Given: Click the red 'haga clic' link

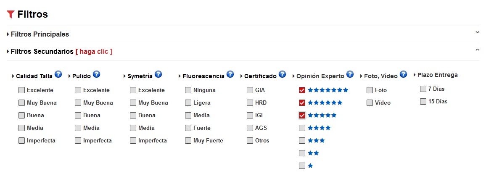Looking at the screenshot, I should (x=94, y=52).
